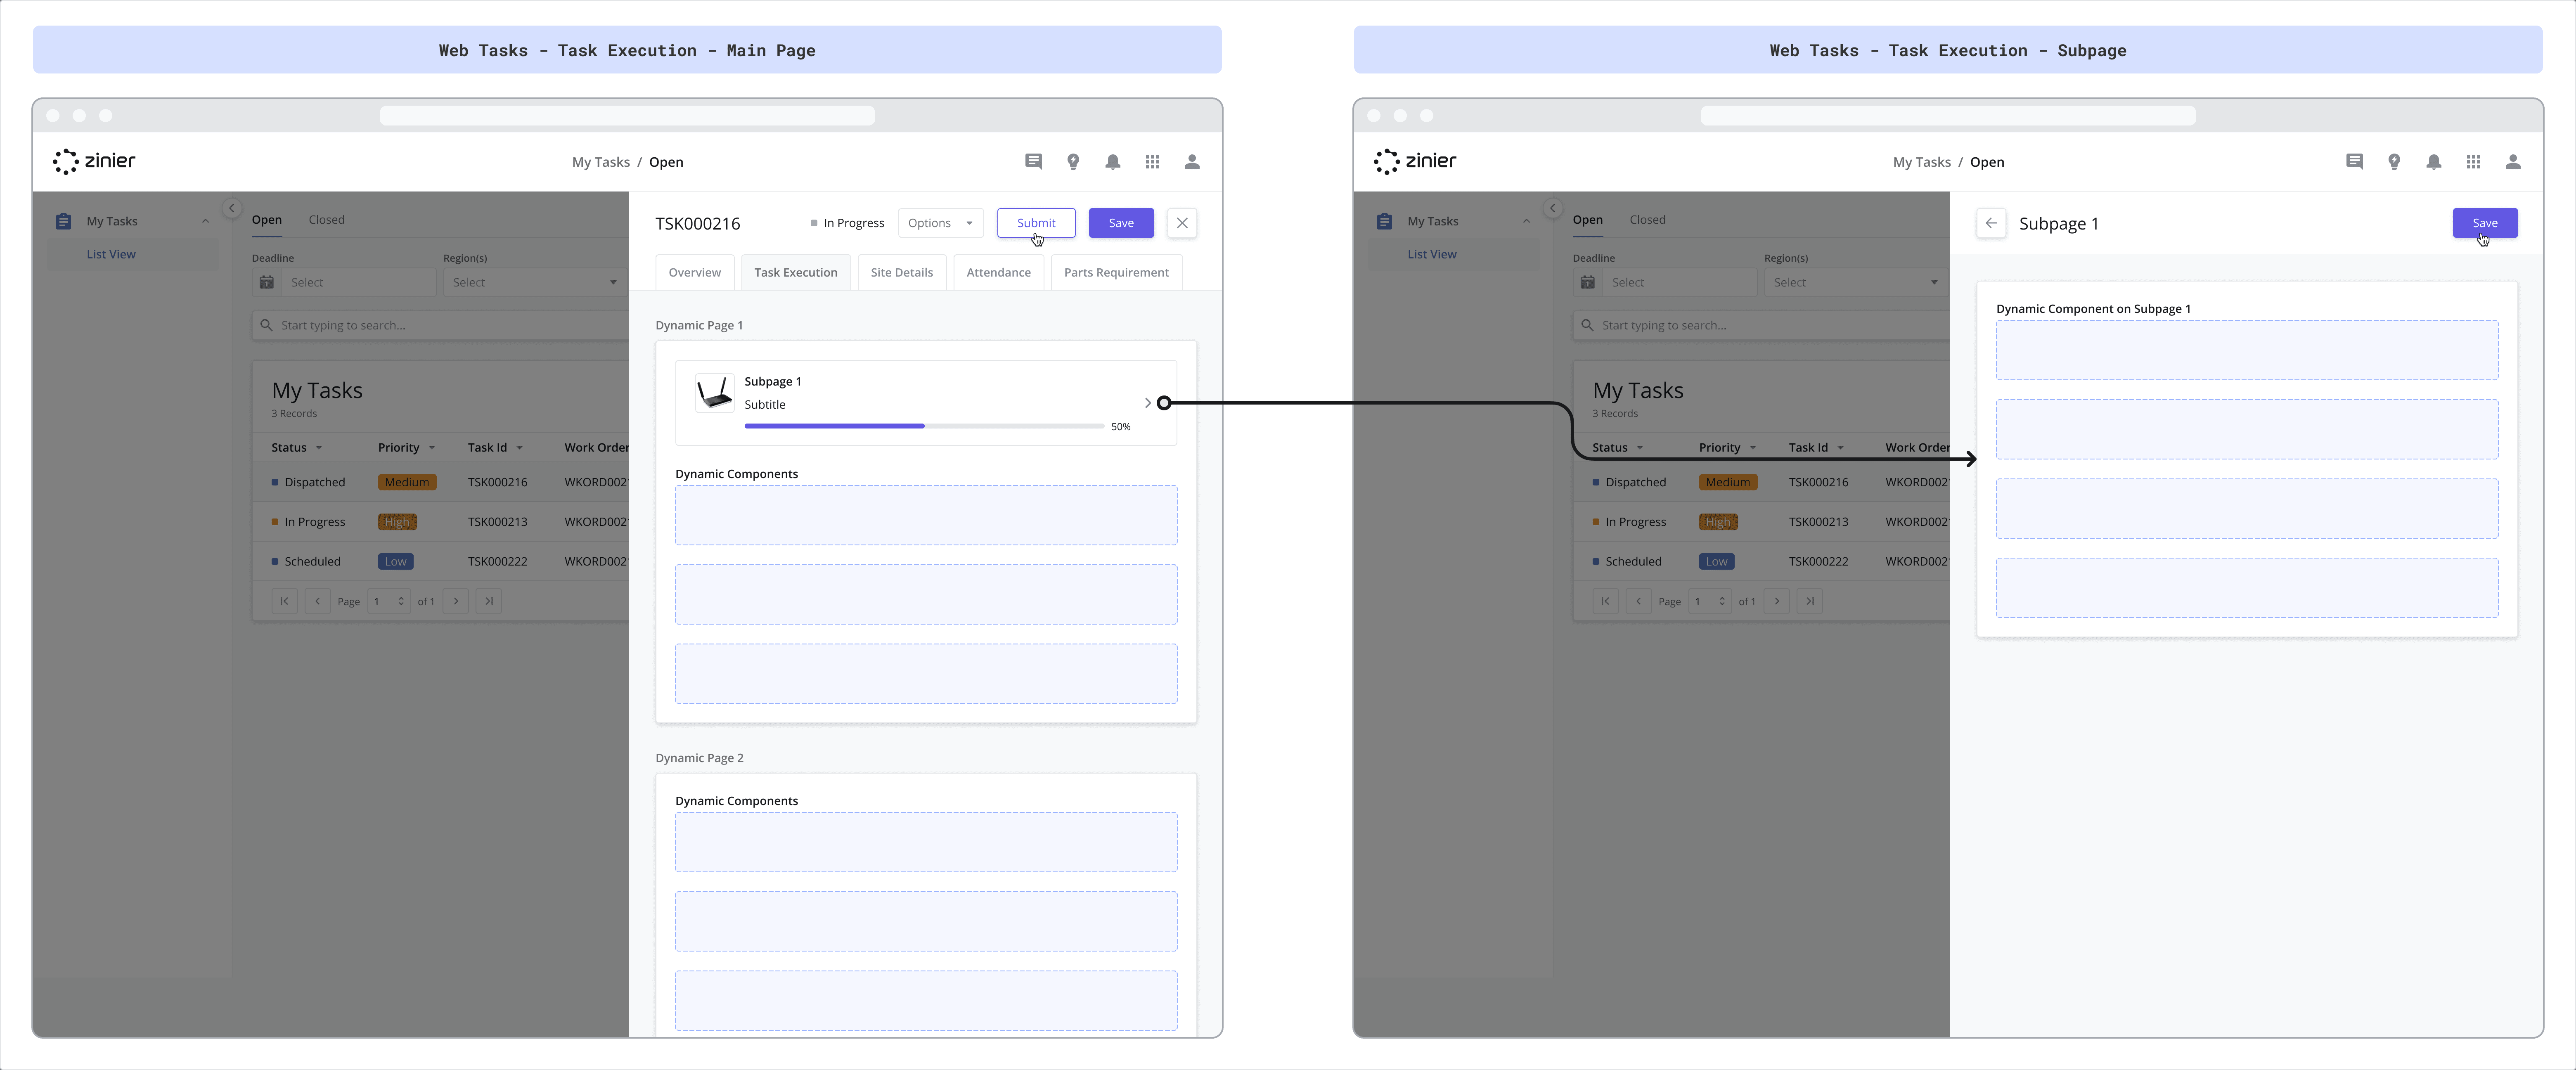
Task: Open chat messages icon in Main Page window
Action: click(x=1033, y=162)
